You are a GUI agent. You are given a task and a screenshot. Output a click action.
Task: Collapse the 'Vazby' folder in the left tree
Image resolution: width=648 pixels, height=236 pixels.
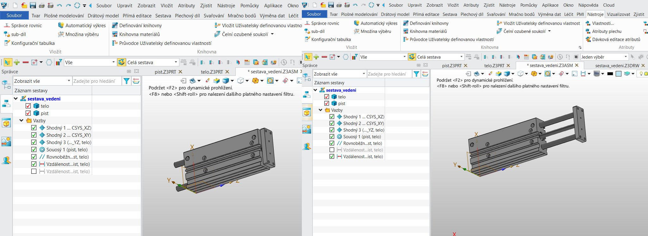coord(21,120)
